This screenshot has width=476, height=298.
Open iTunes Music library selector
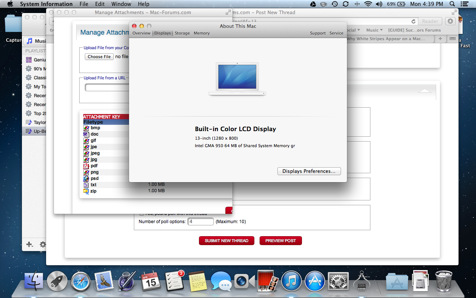pyautogui.click(x=35, y=41)
